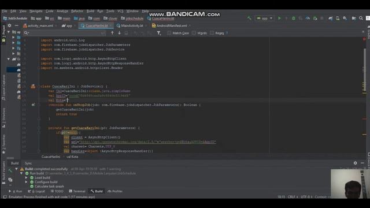Select the Sync tab in Build panel
The width and height of the screenshot is (370, 208).
[28, 163]
